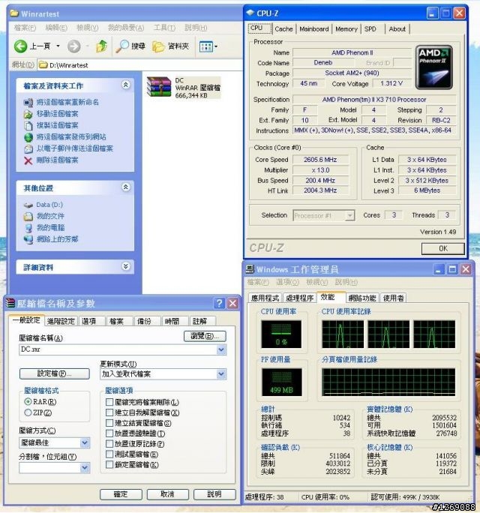Enable put recovery record checkbox
Image resolution: width=480 pixels, height=513 pixels.
pyautogui.click(x=109, y=444)
